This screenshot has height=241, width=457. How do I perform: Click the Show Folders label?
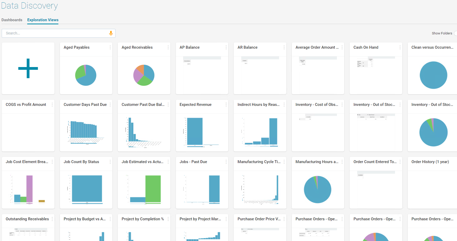click(x=442, y=33)
